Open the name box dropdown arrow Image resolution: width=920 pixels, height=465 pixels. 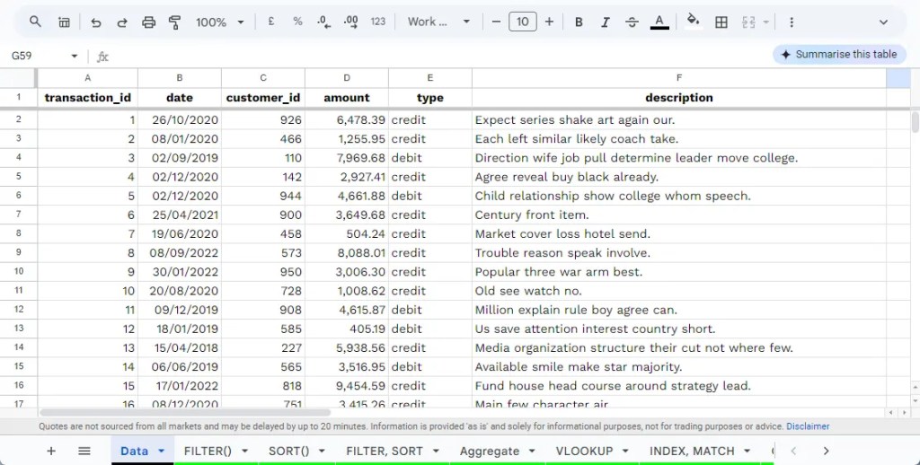[x=74, y=56]
